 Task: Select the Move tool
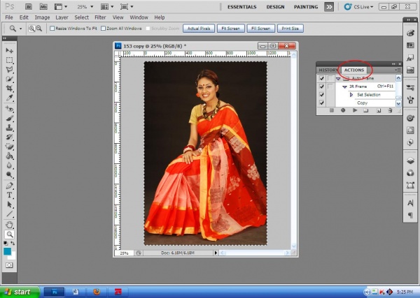(x=10, y=51)
